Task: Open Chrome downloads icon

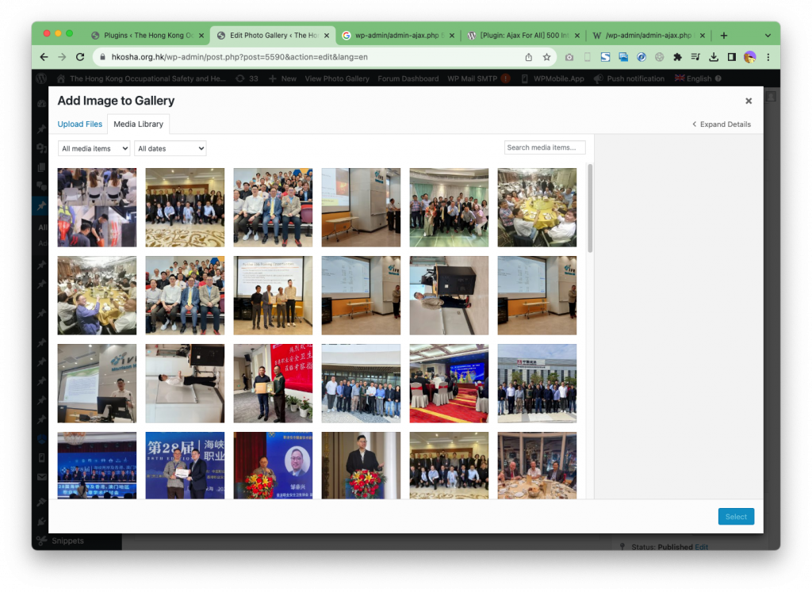Action: [714, 57]
